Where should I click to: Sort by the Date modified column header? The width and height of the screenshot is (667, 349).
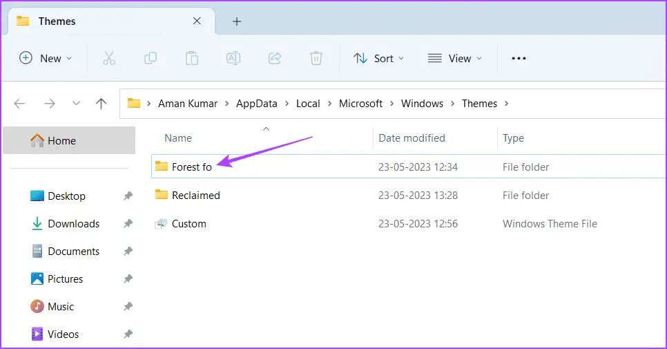pos(412,138)
